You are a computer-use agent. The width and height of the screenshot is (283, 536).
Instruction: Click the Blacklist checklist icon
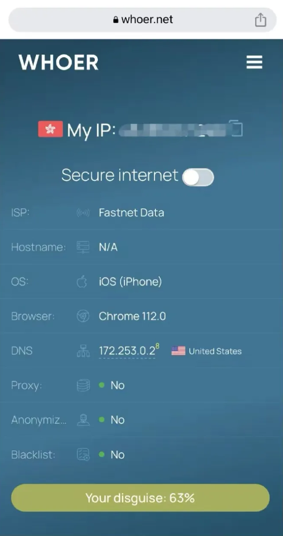click(83, 455)
